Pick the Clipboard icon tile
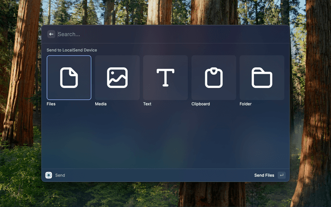Screen dimensions: 331x207 214,78
